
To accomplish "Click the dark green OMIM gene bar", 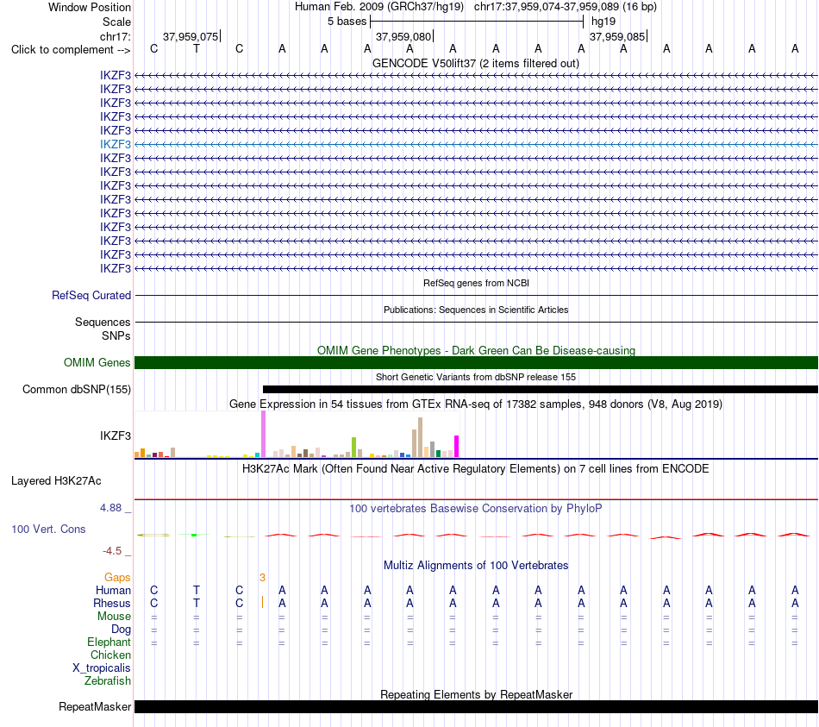I will pos(477,363).
